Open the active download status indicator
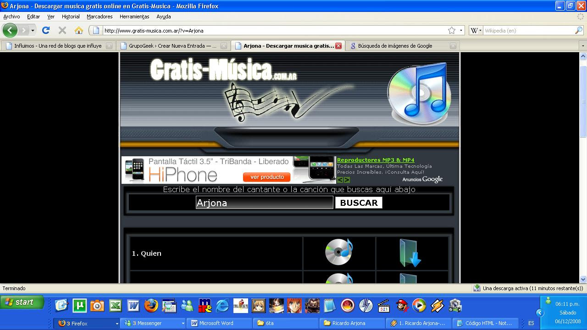587x330 pixels. pos(528,288)
